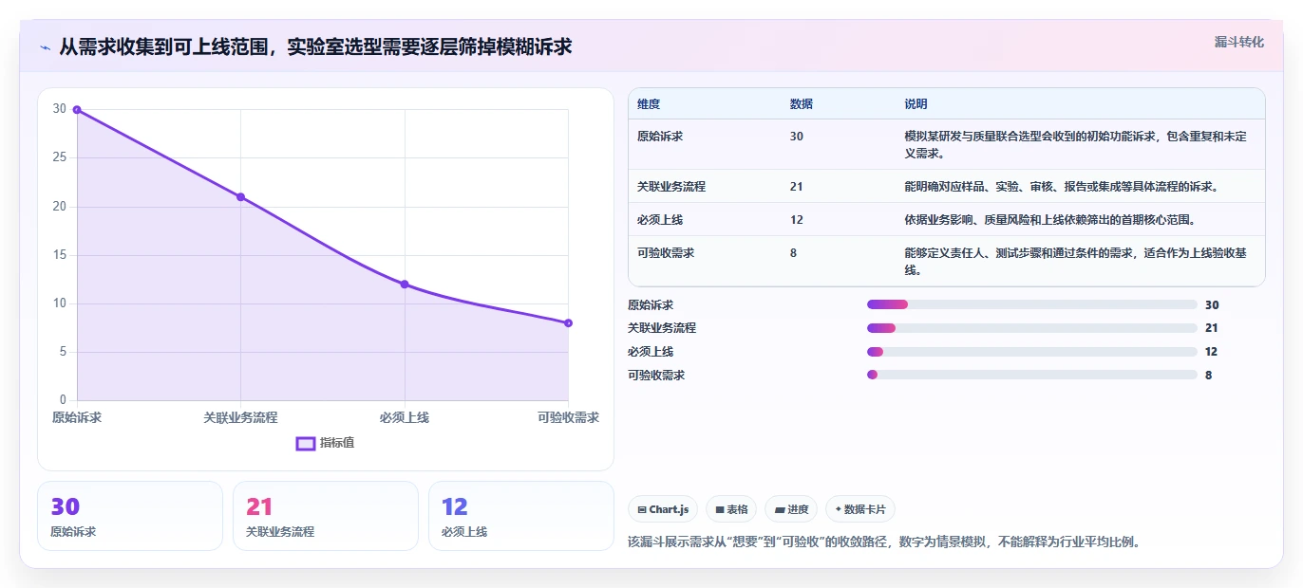Image resolution: width=1303 pixels, height=588 pixels.
Task: Select the 21 关联业务流程 stat card
Action: pyautogui.click(x=326, y=516)
